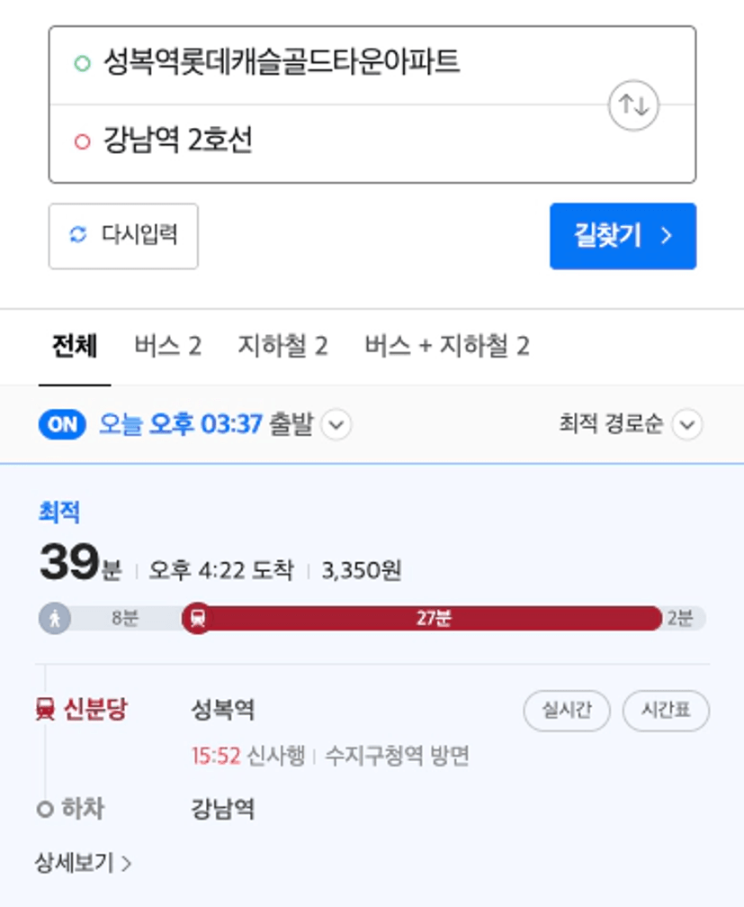Click the 강남역 2호선 destination field
The image size is (744, 907).
tap(372, 143)
